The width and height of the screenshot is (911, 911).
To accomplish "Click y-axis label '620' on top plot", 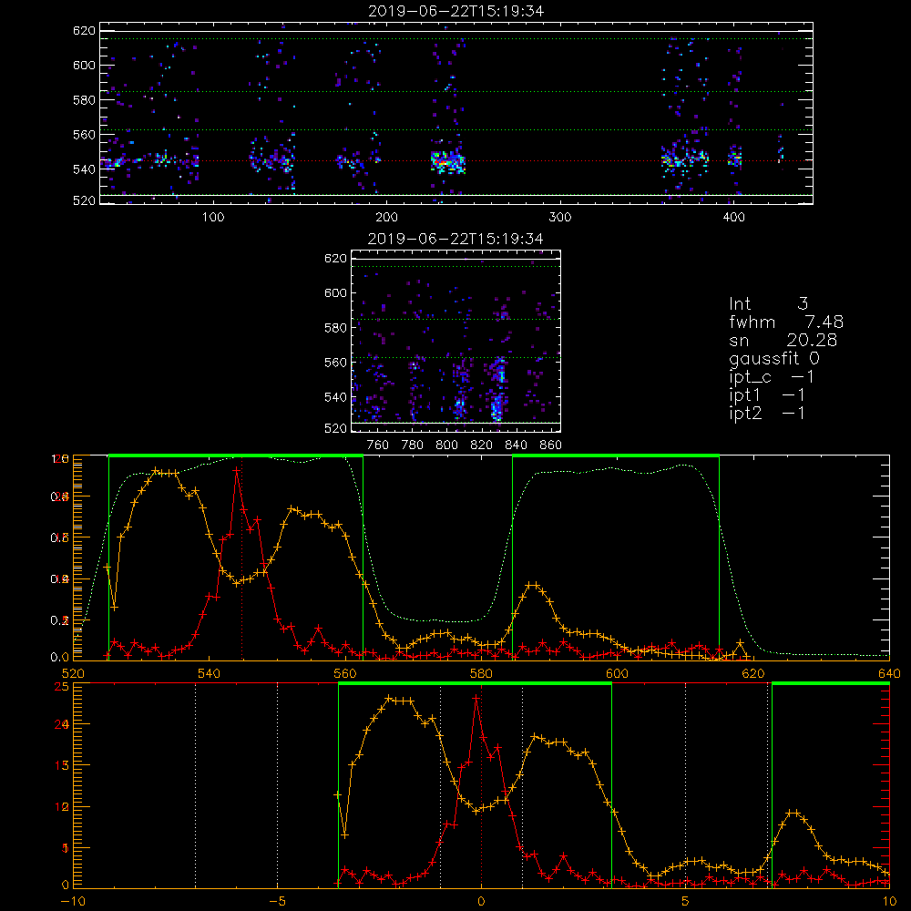I will (x=84, y=30).
